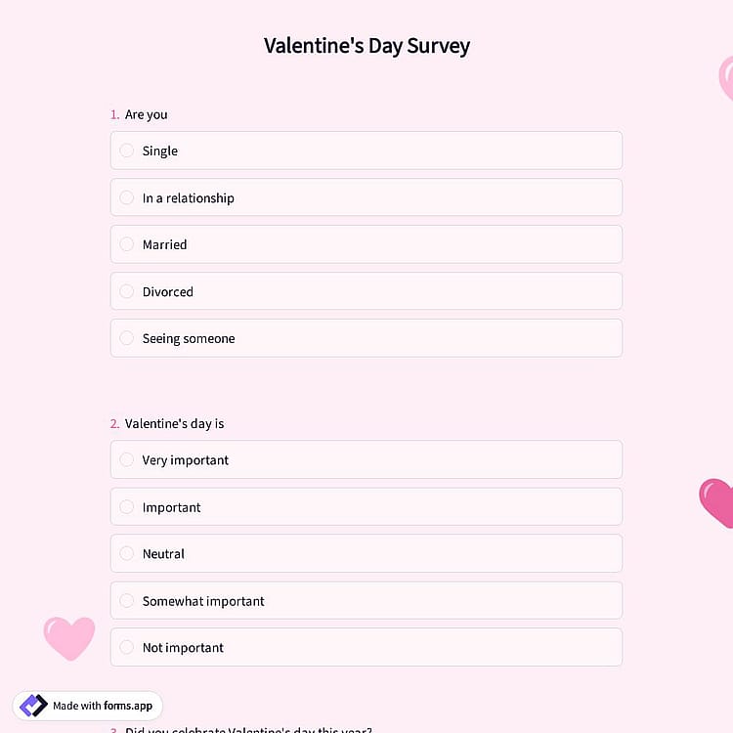This screenshot has height=733, width=733.
Task: Click the light pink heart at bottom left
Action: pyautogui.click(x=69, y=638)
